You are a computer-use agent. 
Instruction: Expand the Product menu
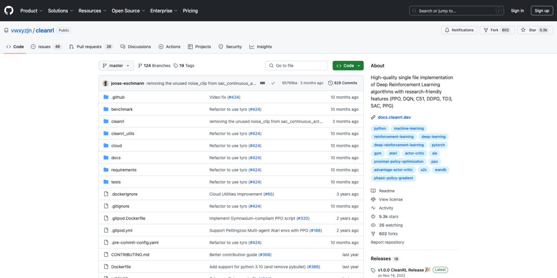31,11
